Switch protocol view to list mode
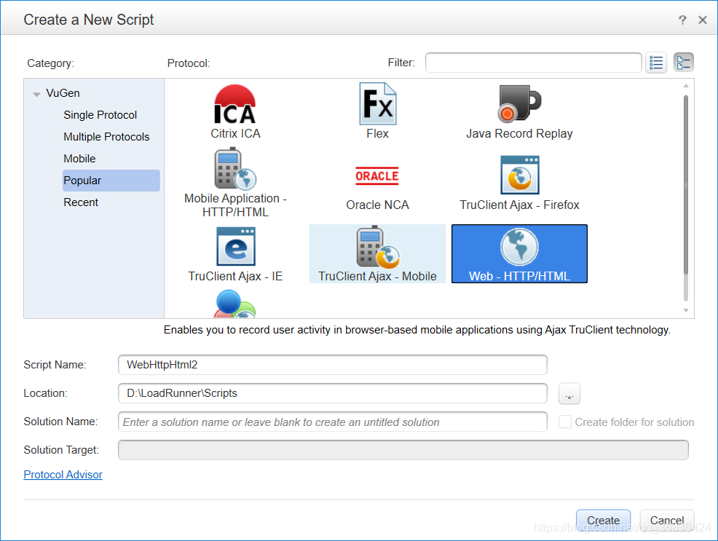 click(656, 63)
